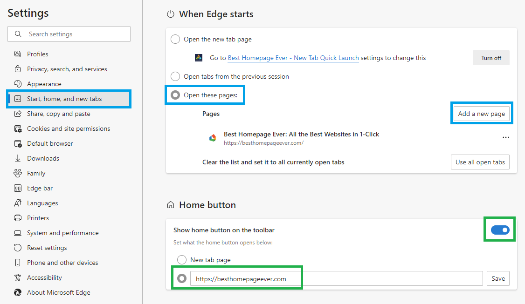Click the Printers icon
The width and height of the screenshot is (525, 304).
[17, 218]
